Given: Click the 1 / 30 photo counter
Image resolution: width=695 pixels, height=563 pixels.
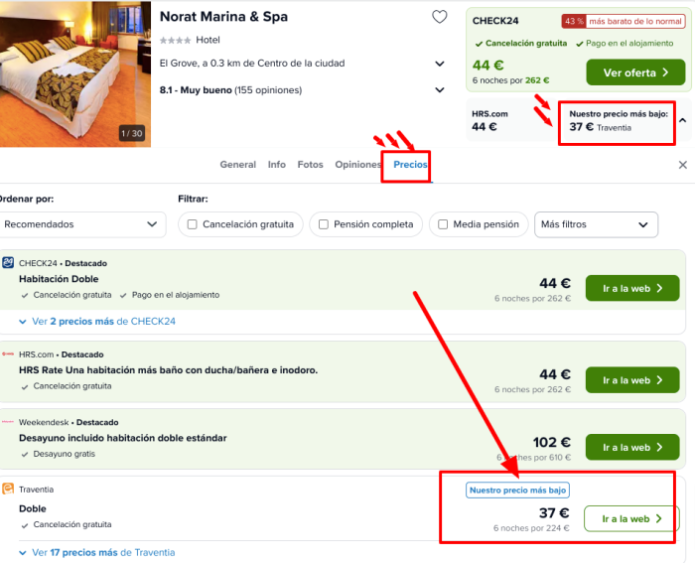Looking at the screenshot, I should pyautogui.click(x=132, y=133).
